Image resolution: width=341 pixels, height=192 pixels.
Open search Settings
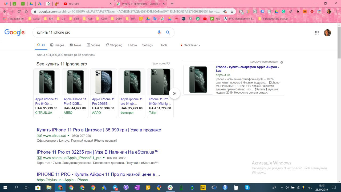pos(147,45)
